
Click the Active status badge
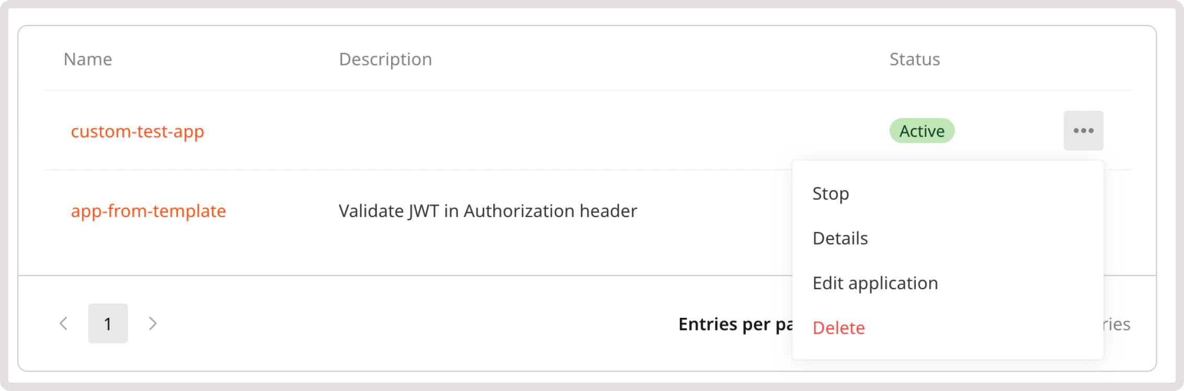[921, 131]
